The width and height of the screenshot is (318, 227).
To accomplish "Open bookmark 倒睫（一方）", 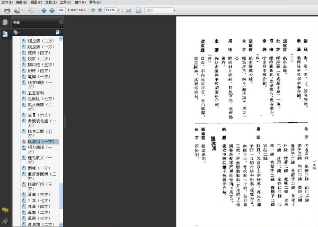I will pyautogui.click(x=39, y=168).
